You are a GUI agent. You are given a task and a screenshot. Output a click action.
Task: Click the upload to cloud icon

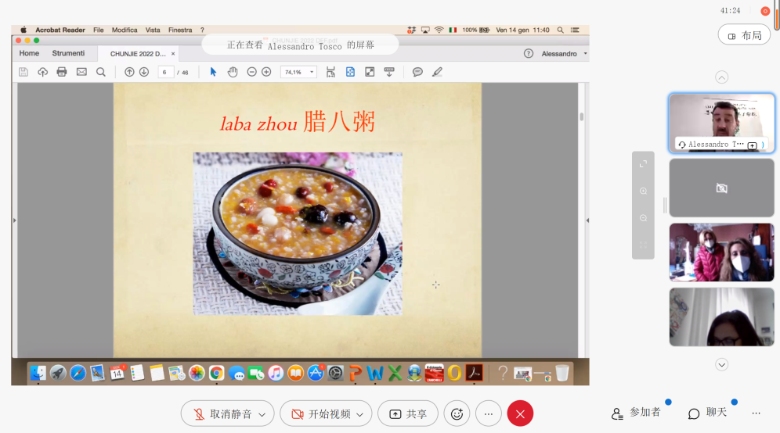(x=43, y=72)
